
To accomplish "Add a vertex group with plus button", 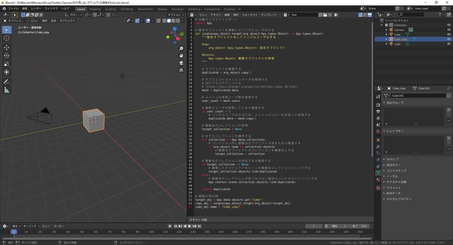I will point(448,110).
